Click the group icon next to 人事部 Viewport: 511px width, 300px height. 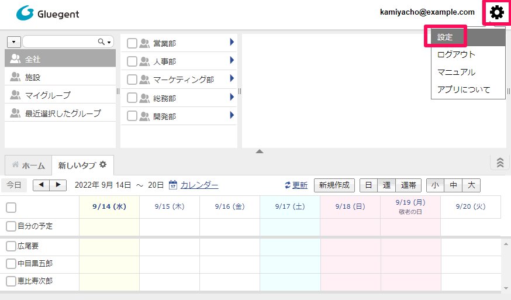click(x=144, y=61)
